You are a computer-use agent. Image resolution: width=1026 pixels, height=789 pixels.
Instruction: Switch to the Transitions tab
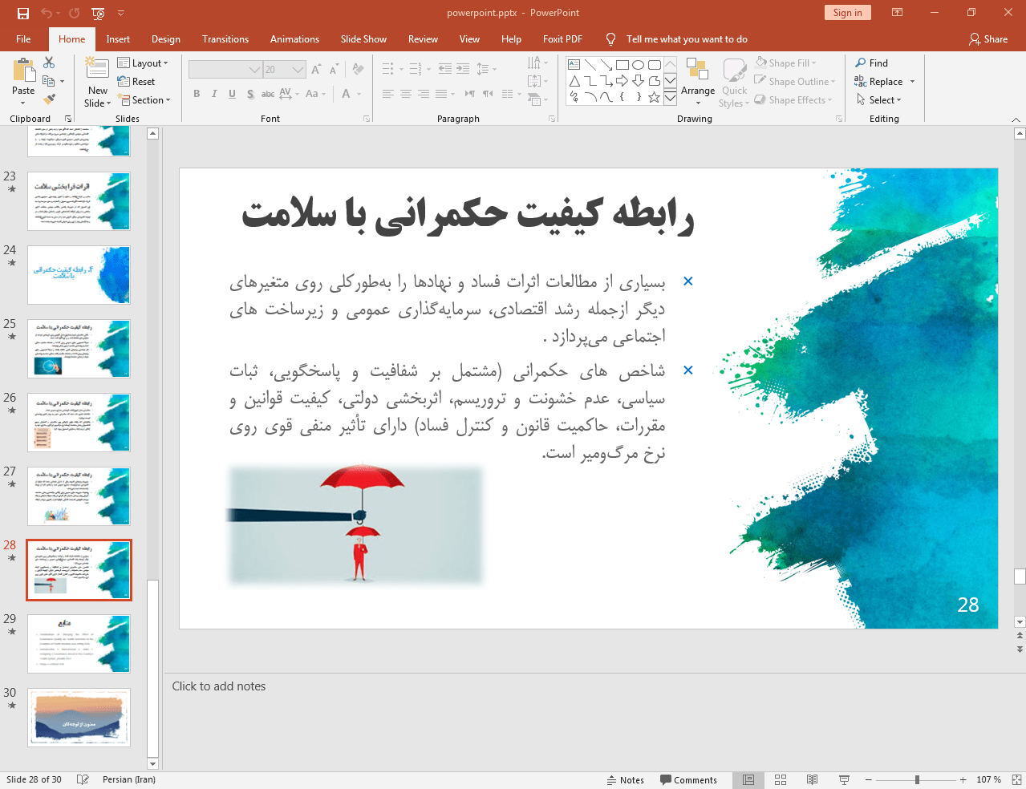click(x=225, y=39)
